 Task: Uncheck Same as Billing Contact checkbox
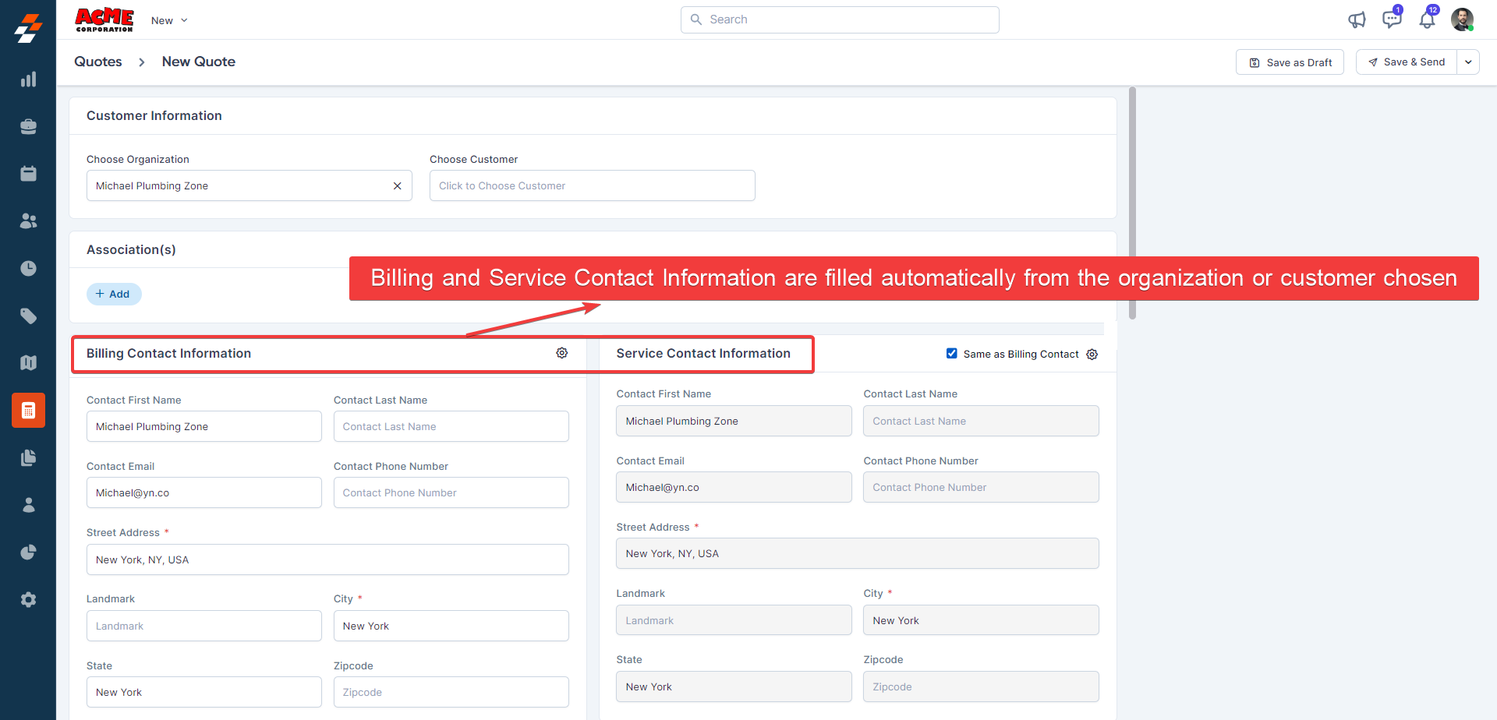point(951,354)
